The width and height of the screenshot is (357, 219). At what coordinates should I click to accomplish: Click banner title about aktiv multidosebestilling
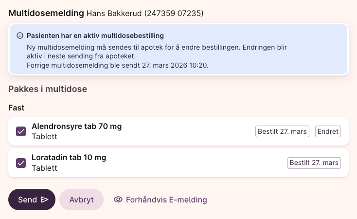(95, 36)
